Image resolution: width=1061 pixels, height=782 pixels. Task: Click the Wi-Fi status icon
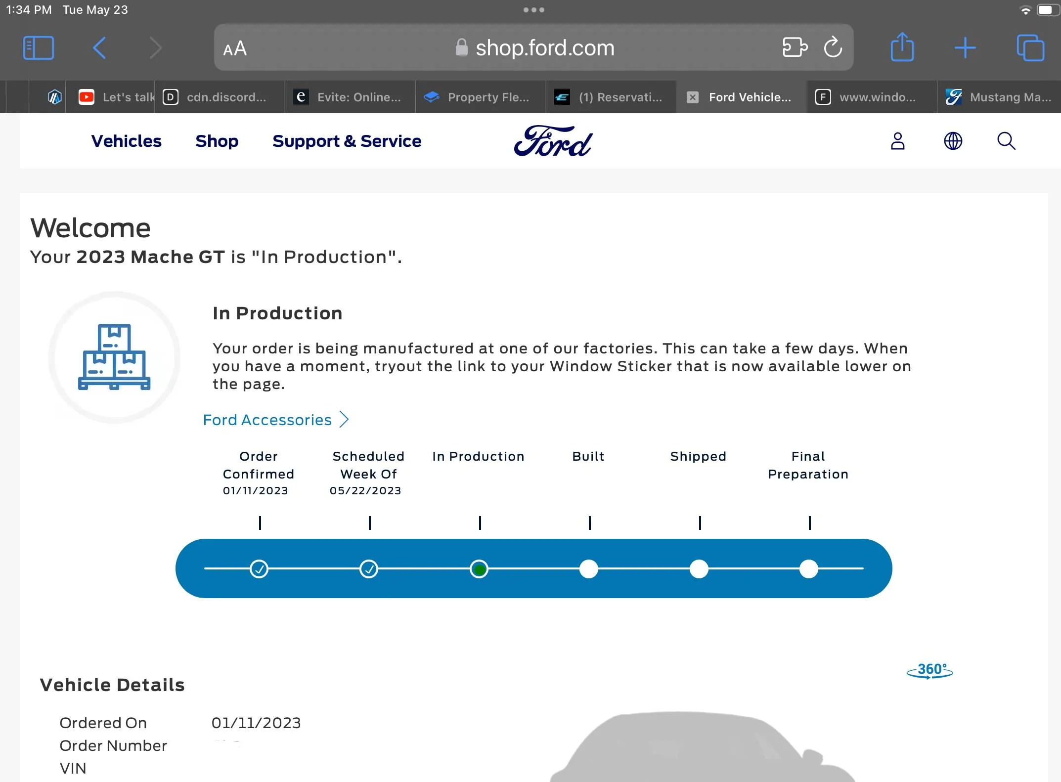click(1025, 10)
